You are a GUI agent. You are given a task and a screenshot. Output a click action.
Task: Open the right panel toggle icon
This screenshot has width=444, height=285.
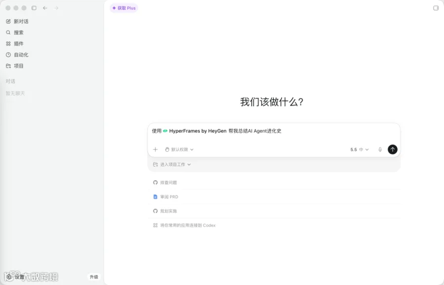pos(436,8)
